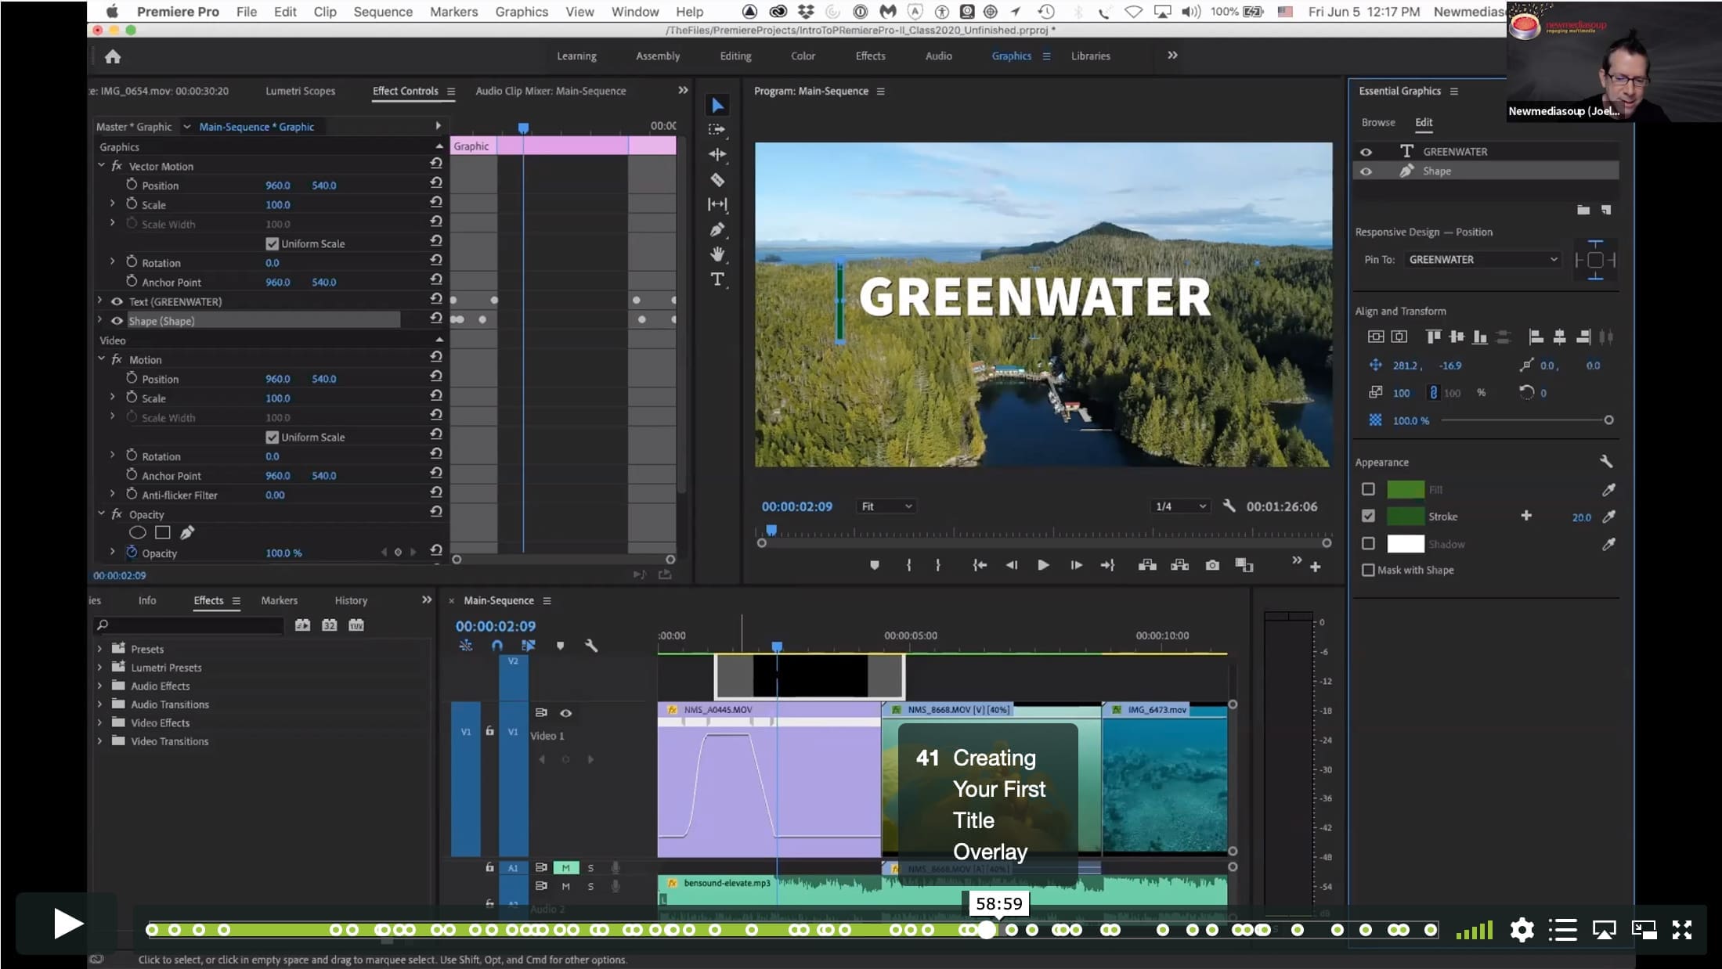Expand the Video Effects folder
The height and width of the screenshot is (969, 1722).
[99, 722]
